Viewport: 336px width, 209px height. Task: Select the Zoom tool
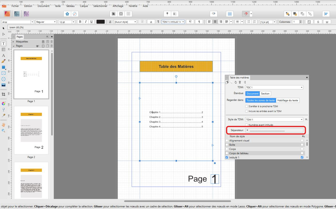pyautogui.click(x=3, y=130)
